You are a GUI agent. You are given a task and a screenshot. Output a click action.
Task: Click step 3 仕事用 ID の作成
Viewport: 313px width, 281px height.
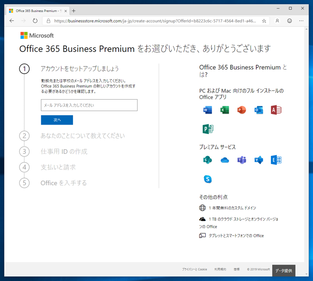click(64, 151)
